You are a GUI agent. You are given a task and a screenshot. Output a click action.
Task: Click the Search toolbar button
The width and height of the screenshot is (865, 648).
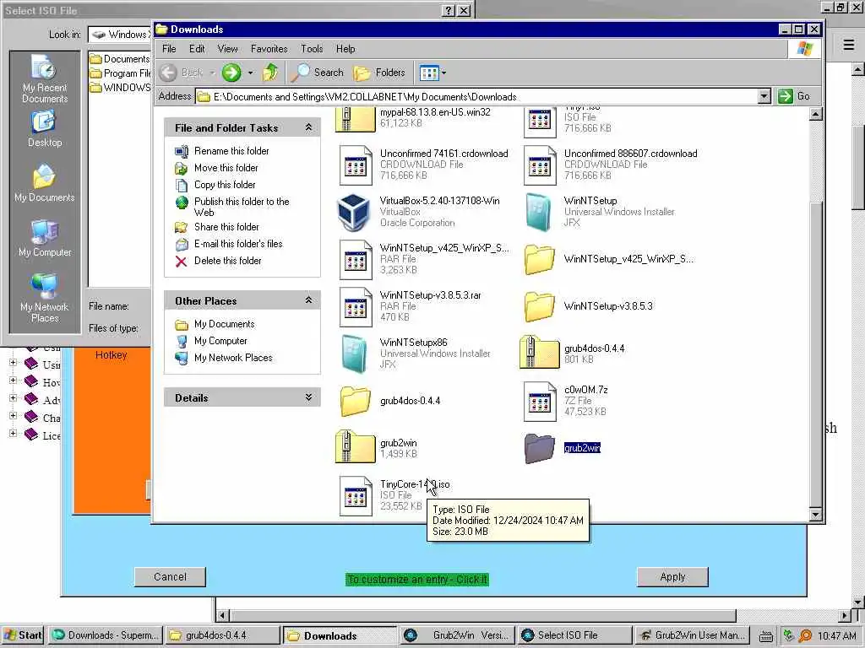click(318, 73)
